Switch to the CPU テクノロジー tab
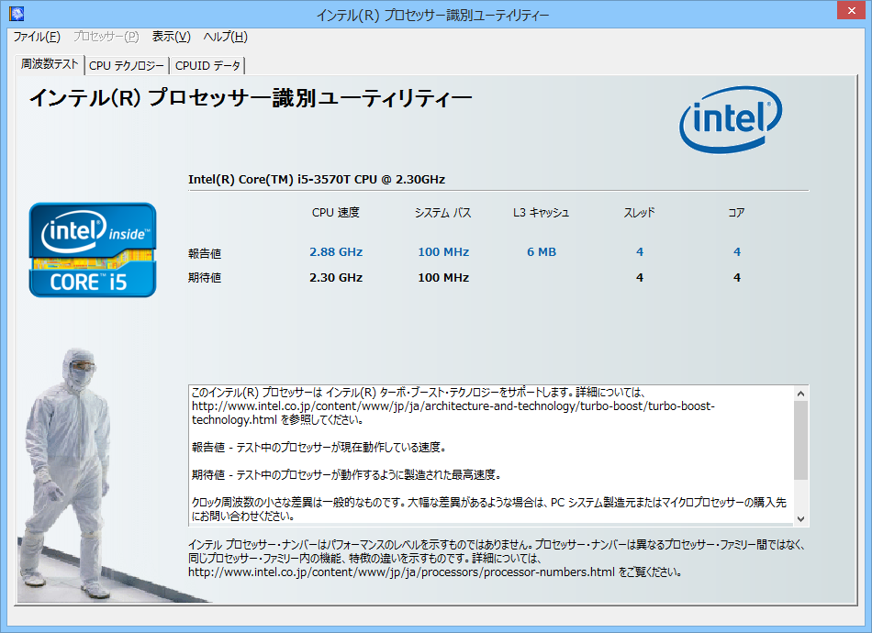Viewport: 872px width, 633px height. 125,65
